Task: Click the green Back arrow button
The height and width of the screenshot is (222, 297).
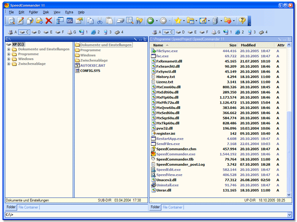Action: [x=150, y=21]
